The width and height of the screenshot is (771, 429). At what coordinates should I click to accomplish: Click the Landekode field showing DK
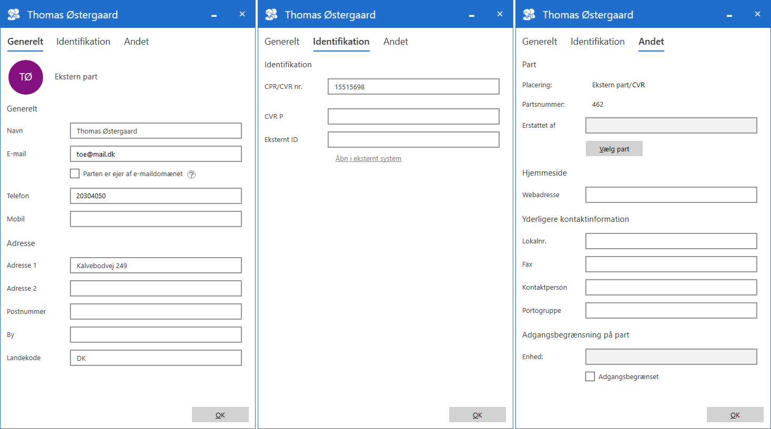pyautogui.click(x=156, y=357)
